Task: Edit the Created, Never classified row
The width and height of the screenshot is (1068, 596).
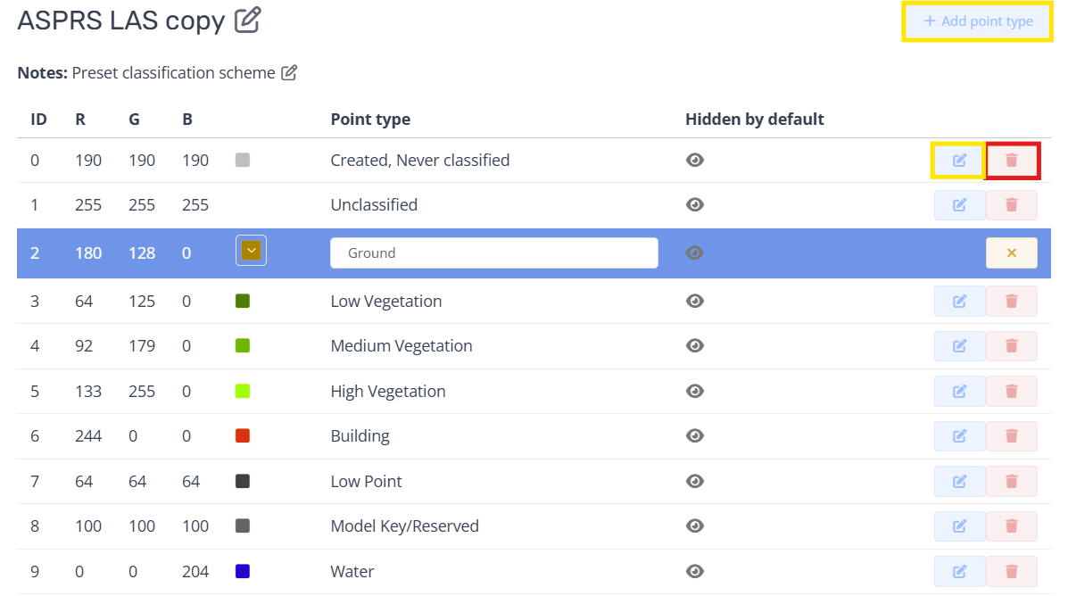Action: (959, 160)
